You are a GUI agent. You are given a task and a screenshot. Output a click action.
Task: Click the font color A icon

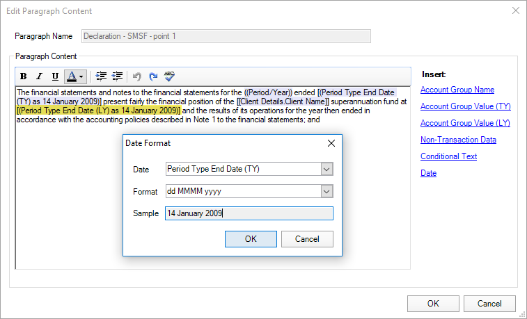71,76
